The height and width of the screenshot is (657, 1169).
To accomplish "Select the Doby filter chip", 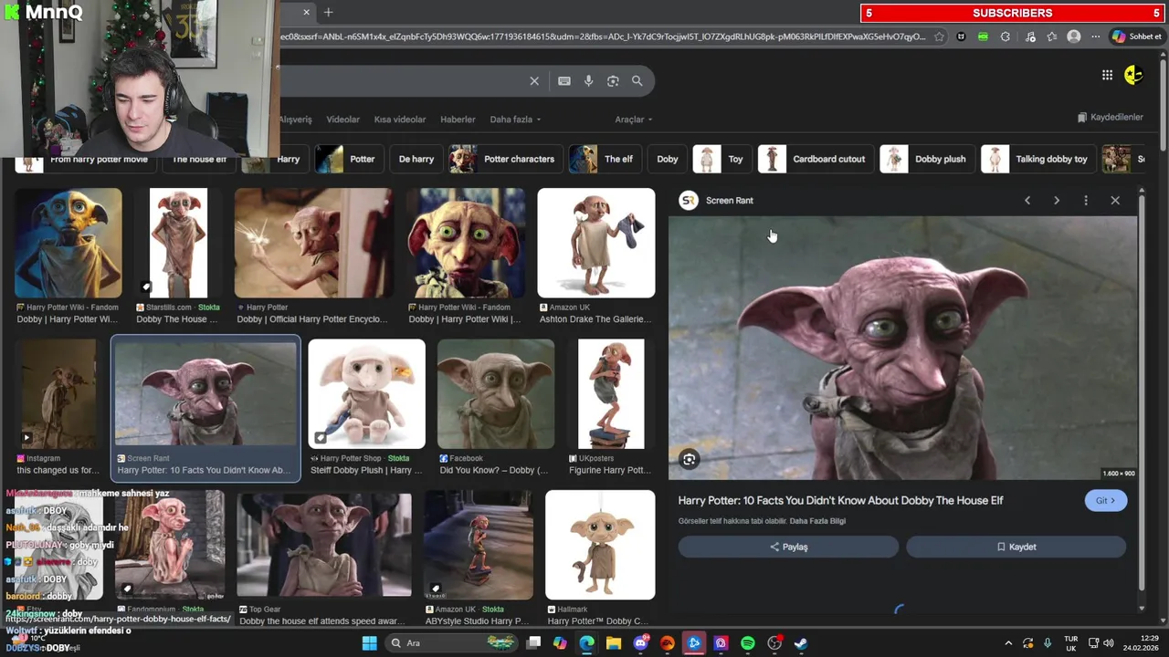I will point(668,159).
